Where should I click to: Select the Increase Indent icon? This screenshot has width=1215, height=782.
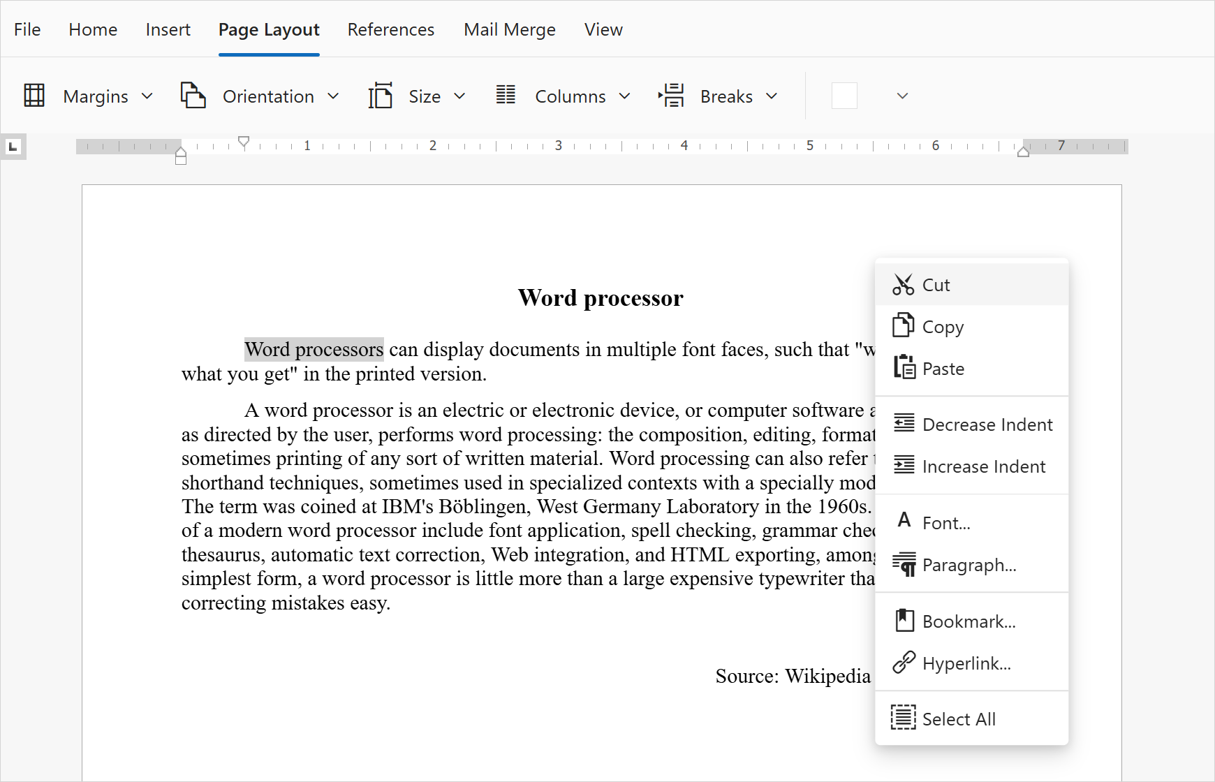(x=904, y=465)
